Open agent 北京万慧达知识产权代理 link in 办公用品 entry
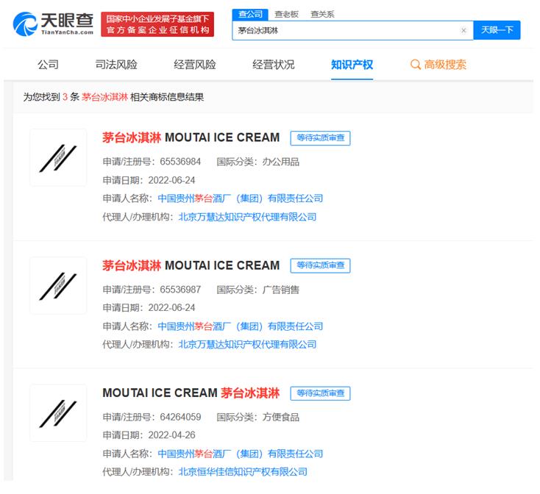Image resolution: width=540 pixels, height=494 pixels. pyautogui.click(x=247, y=217)
